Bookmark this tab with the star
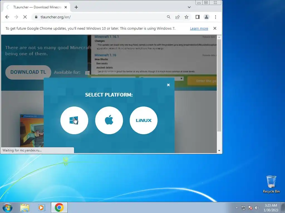 [x=186, y=17]
